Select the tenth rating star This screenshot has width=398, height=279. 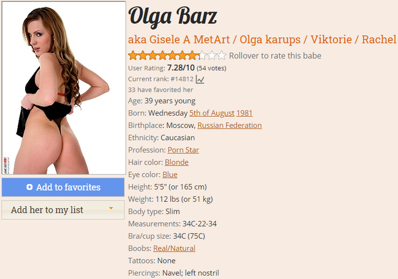pyautogui.click(x=222, y=55)
